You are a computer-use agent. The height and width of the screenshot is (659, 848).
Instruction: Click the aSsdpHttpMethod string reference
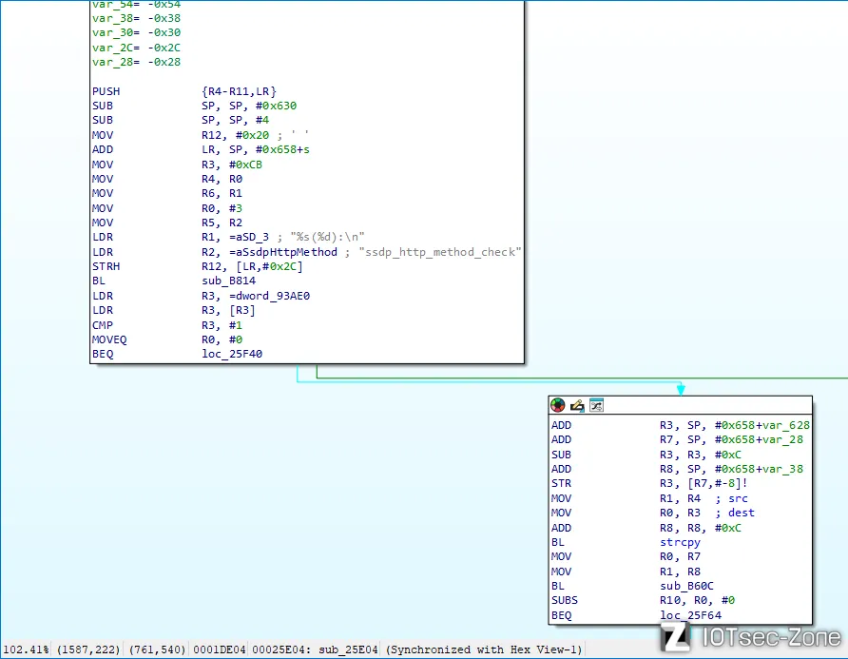pos(286,252)
